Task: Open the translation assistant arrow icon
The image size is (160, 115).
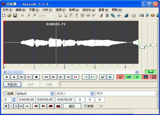Action: point(153,16)
